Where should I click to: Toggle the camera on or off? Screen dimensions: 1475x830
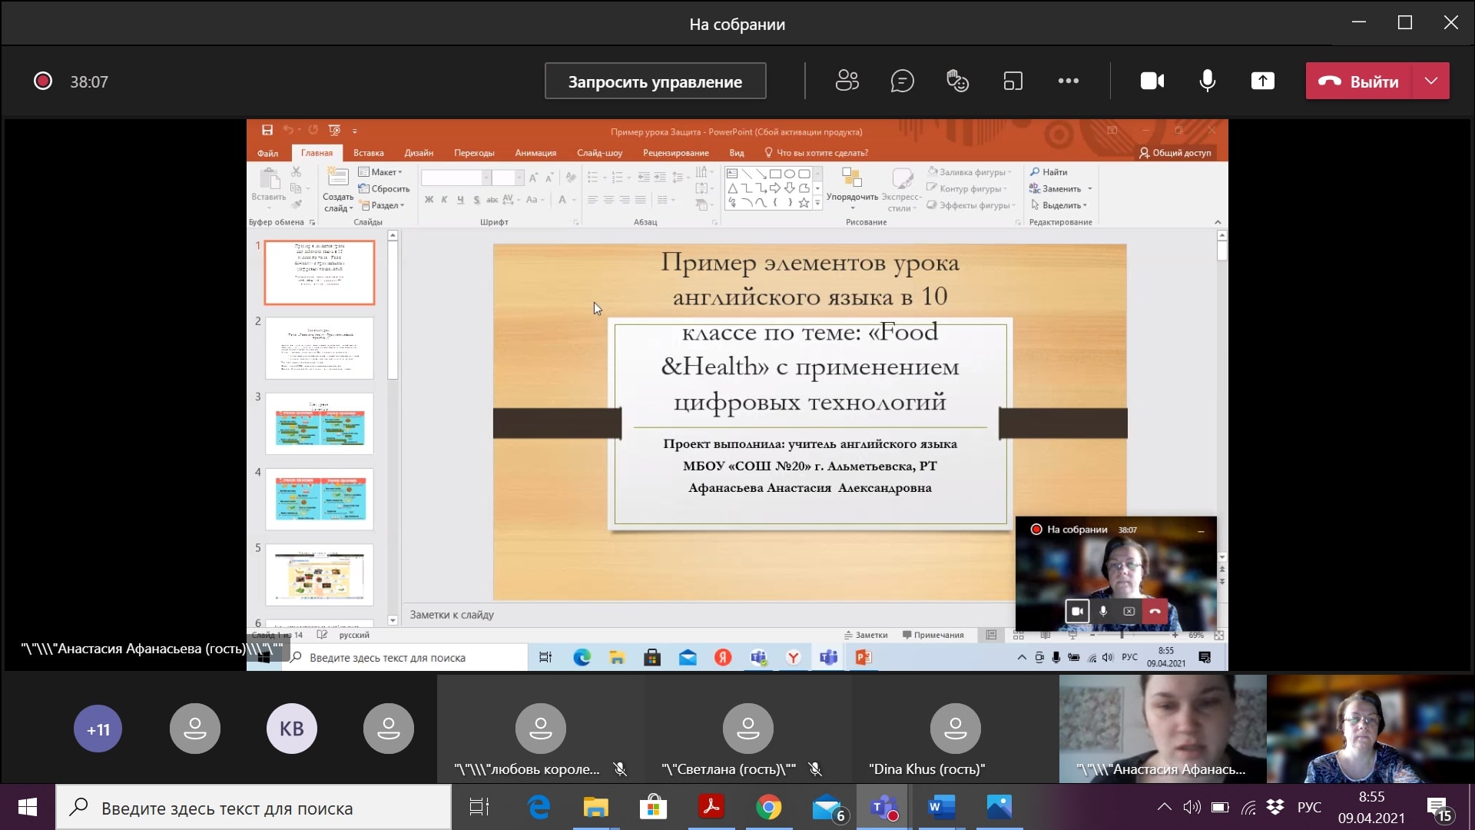[x=1152, y=81]
